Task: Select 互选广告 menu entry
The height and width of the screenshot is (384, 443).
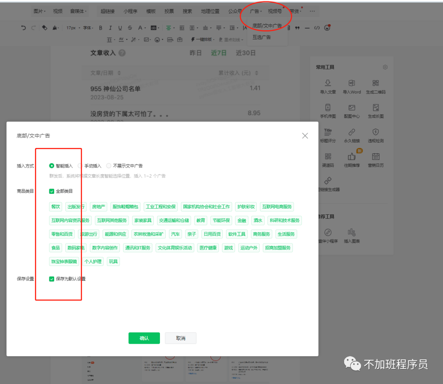Action: pos(262,37)
